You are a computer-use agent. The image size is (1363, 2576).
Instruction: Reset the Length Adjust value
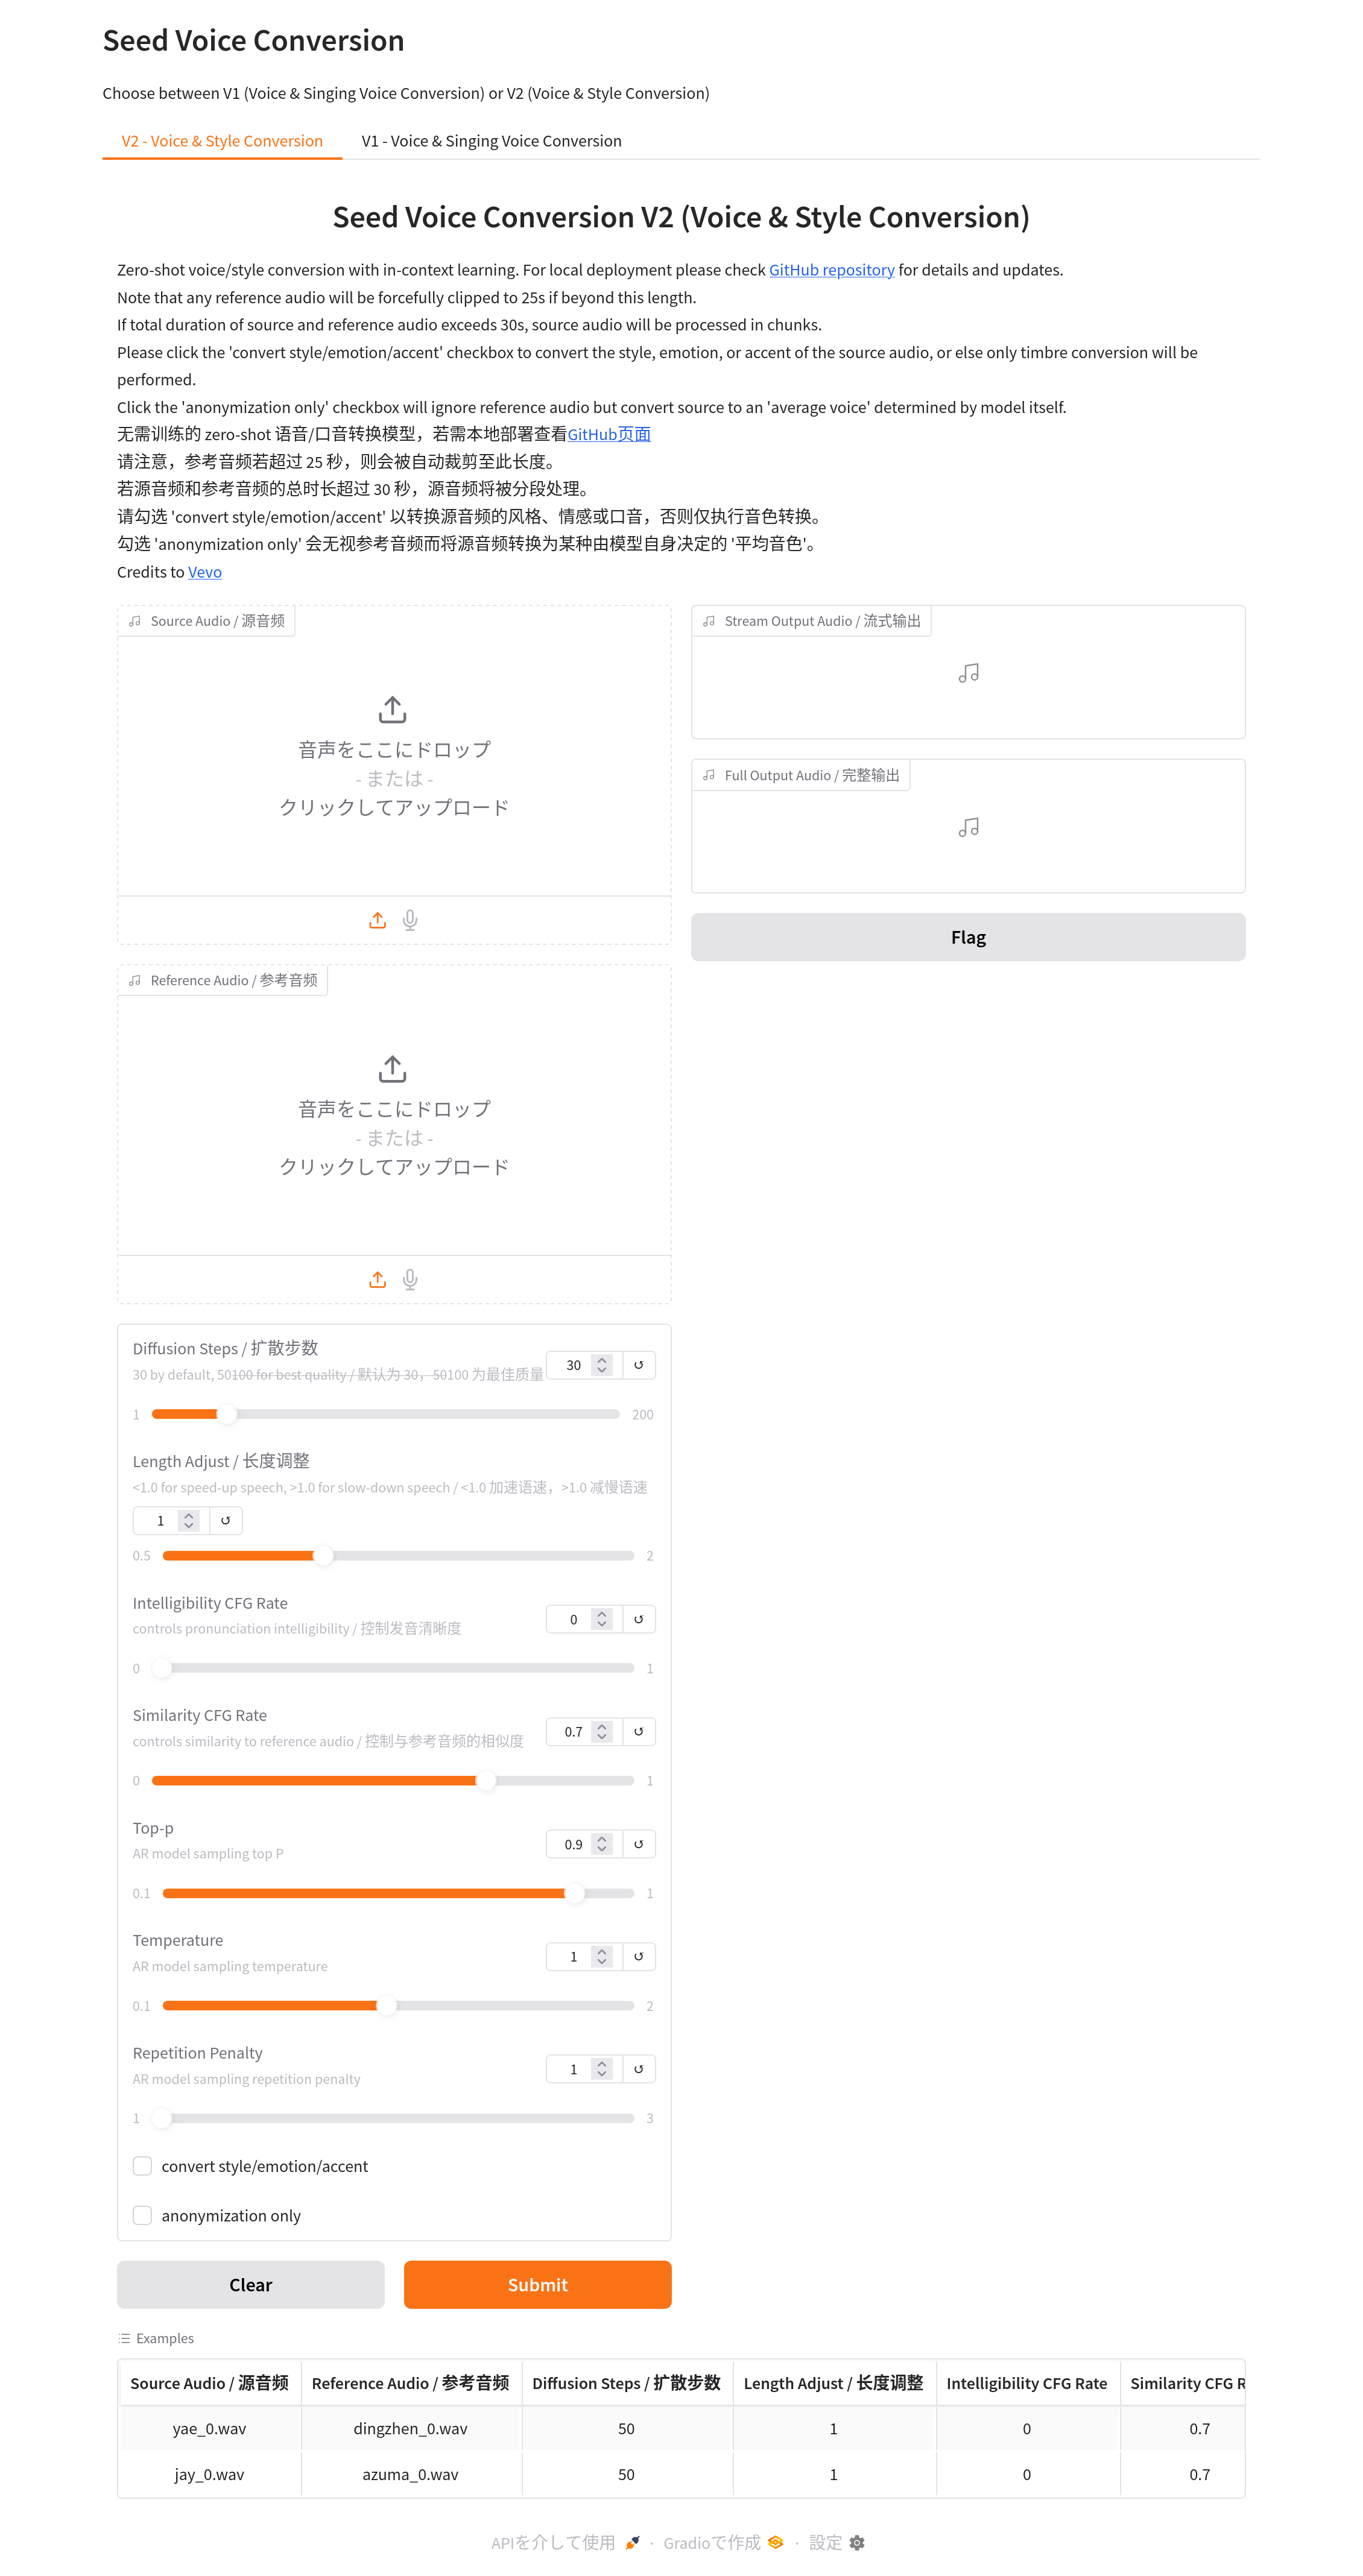(226, 1521)
